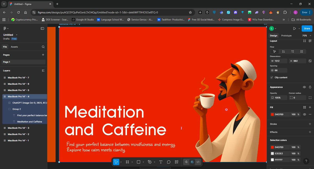Open blend mode droplet icon

[310, 87]
